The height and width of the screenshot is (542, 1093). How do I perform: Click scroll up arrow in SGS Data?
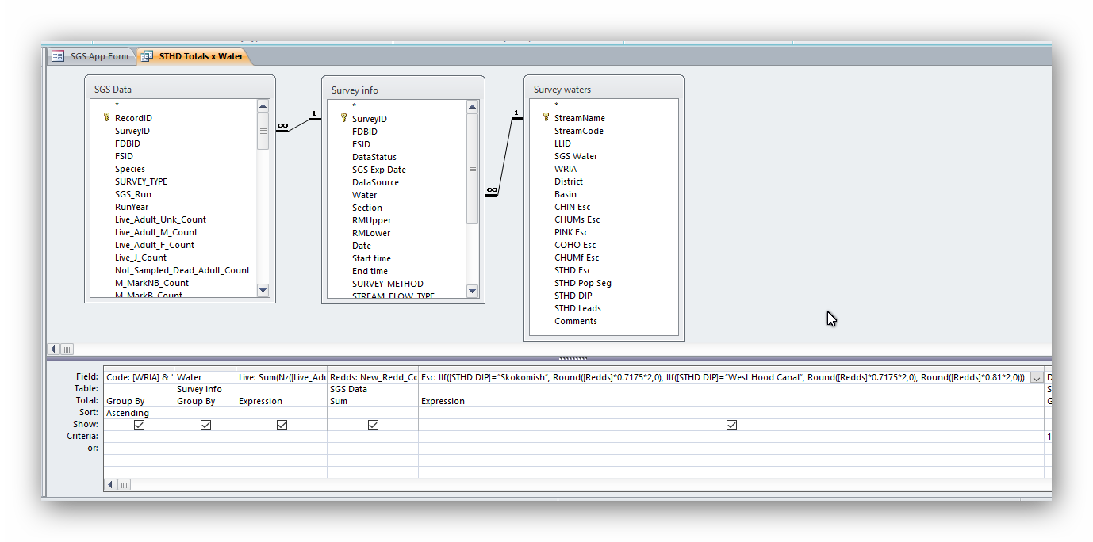(x=263, y=105)
